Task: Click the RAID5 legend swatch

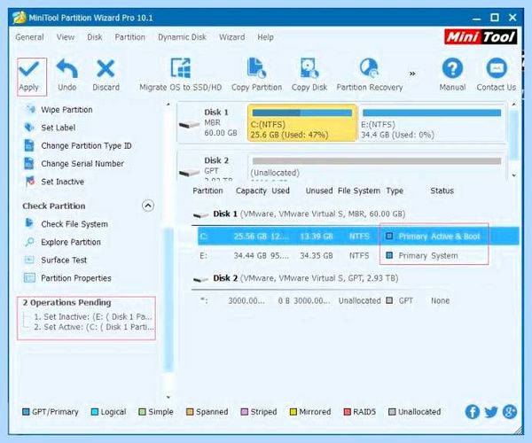Action: [x=347, y=412]
